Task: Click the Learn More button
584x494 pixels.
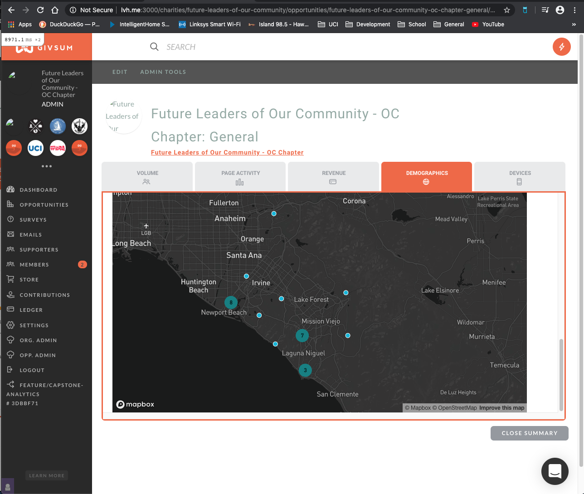Action: tap(47, 475)
